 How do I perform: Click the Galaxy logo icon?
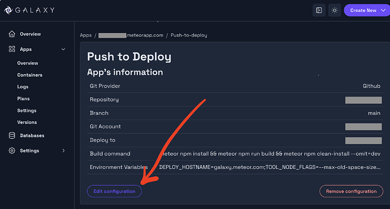[8, 10]
